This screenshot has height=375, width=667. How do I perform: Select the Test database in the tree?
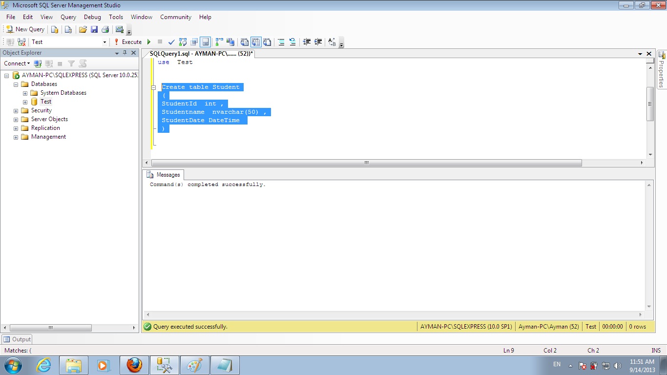pyautogui.click(x=46, y=102)
